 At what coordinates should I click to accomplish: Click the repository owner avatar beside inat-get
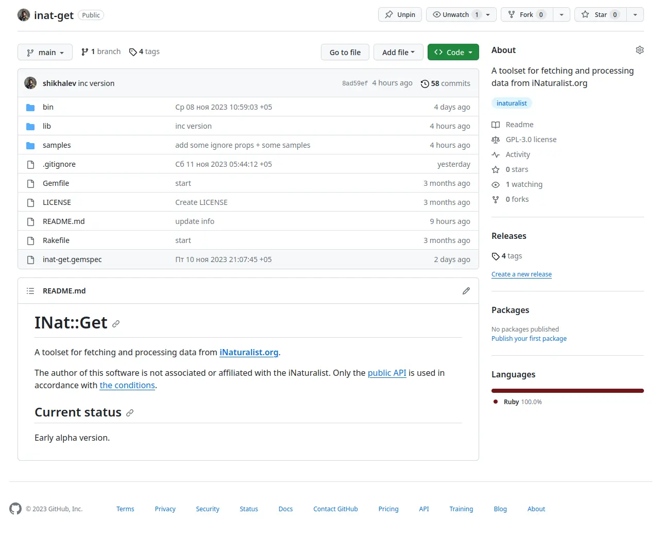(x=24, y=15)
